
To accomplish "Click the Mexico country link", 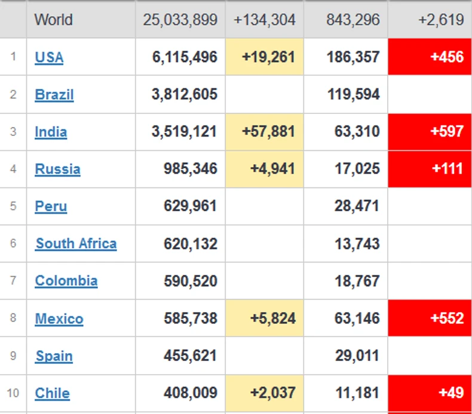I will tap(59, 319).
